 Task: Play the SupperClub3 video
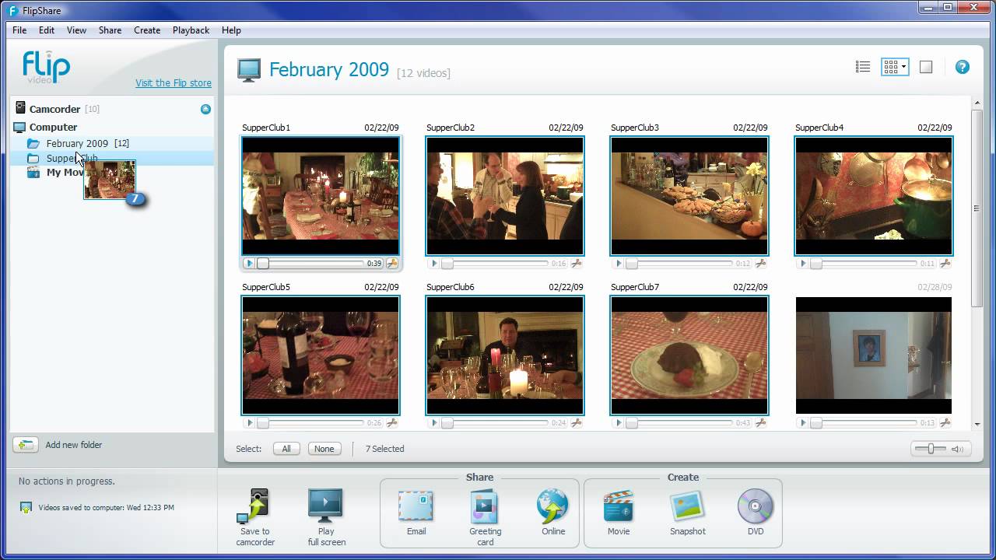[x=619, y=264]
